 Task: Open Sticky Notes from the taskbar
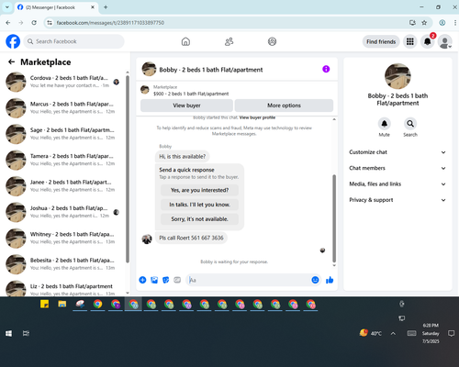[44, 304]
